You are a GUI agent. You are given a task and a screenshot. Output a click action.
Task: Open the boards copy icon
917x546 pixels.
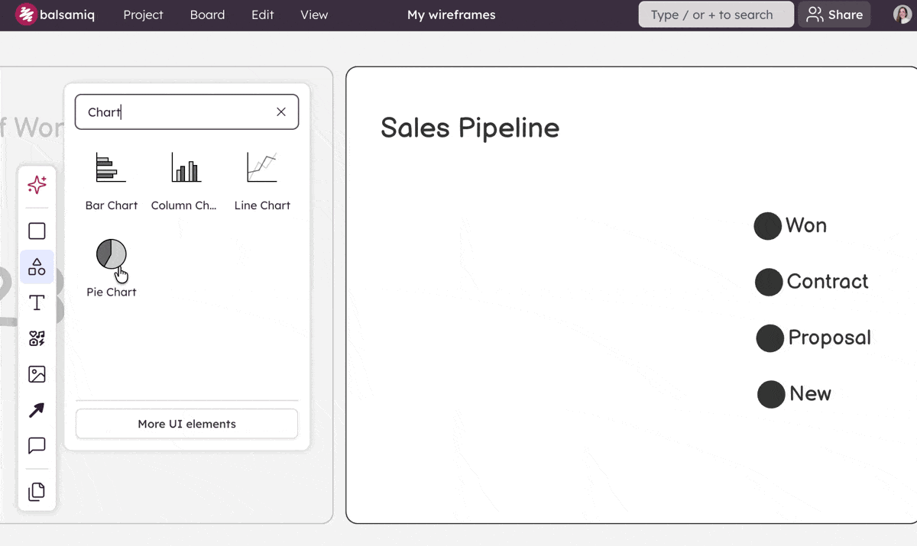tap(37, 492)
